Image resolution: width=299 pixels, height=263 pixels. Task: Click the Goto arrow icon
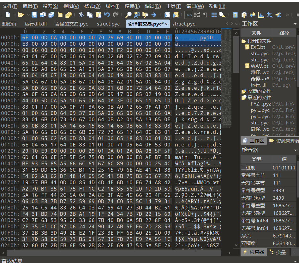(154, 14)
